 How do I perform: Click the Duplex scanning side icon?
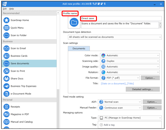(x=103, y=61)
